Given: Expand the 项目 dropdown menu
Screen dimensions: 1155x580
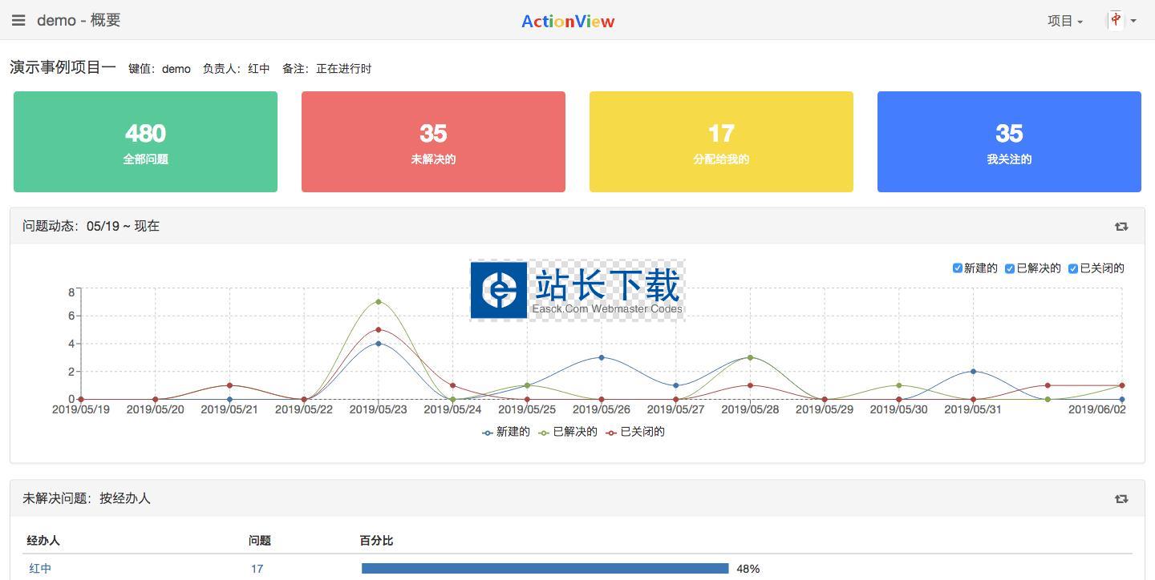Looking at the screenshot, I should click(x=1064, y=21).
